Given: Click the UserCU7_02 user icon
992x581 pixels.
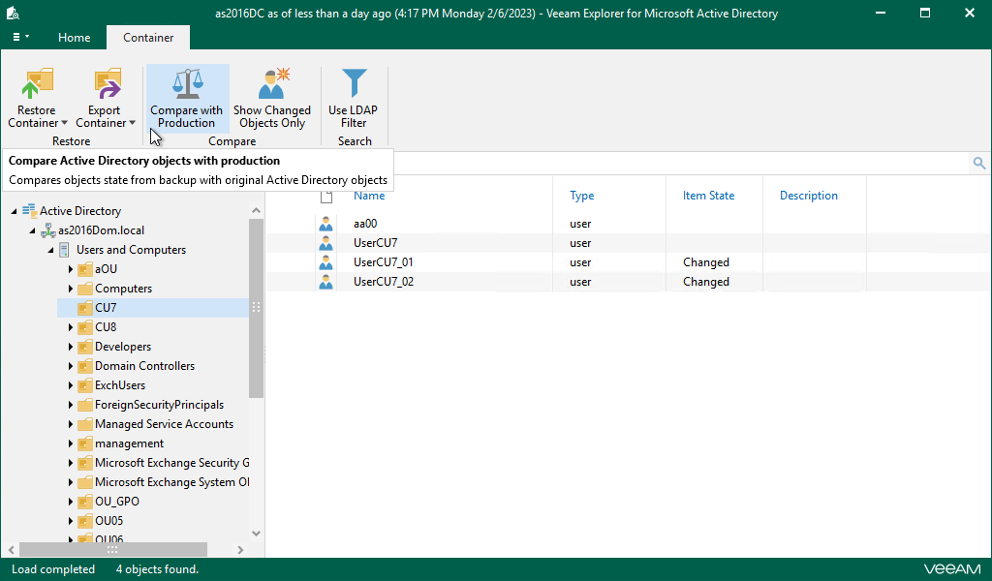Looking at the screenshot, I should 325,282.
